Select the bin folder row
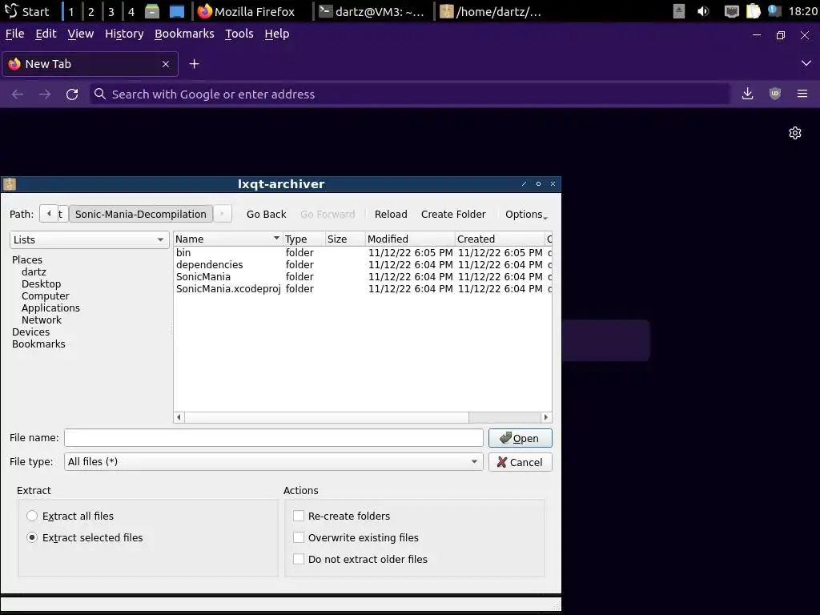This screenshot has width=820, height=615. pos(363,252)
